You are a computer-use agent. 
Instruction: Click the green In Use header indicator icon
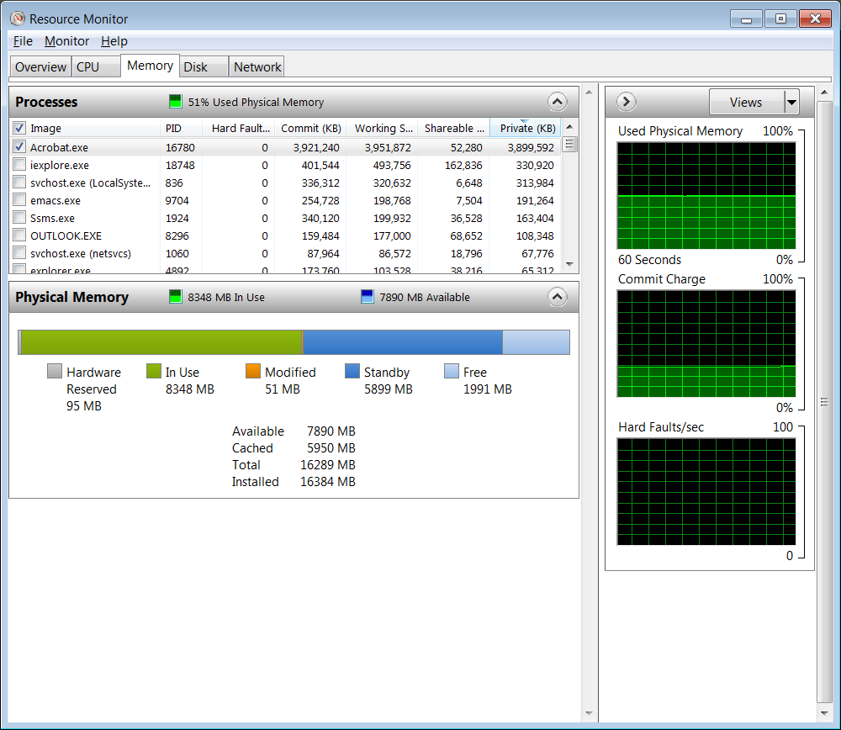pyautogui.click(x=176, y=297)
